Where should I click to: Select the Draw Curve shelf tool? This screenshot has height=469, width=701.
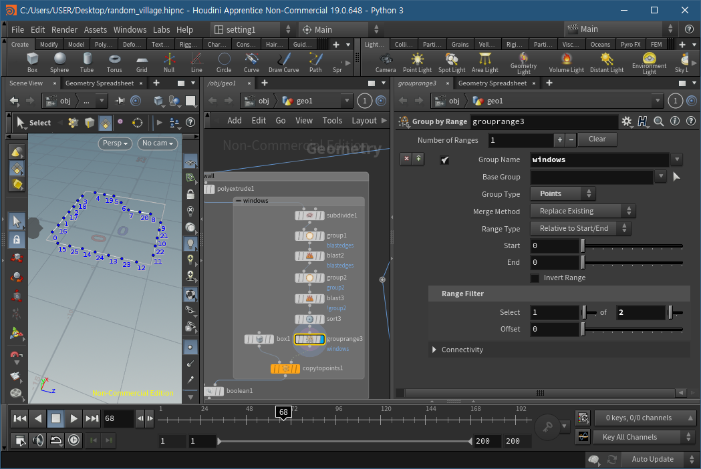(283, 62)
